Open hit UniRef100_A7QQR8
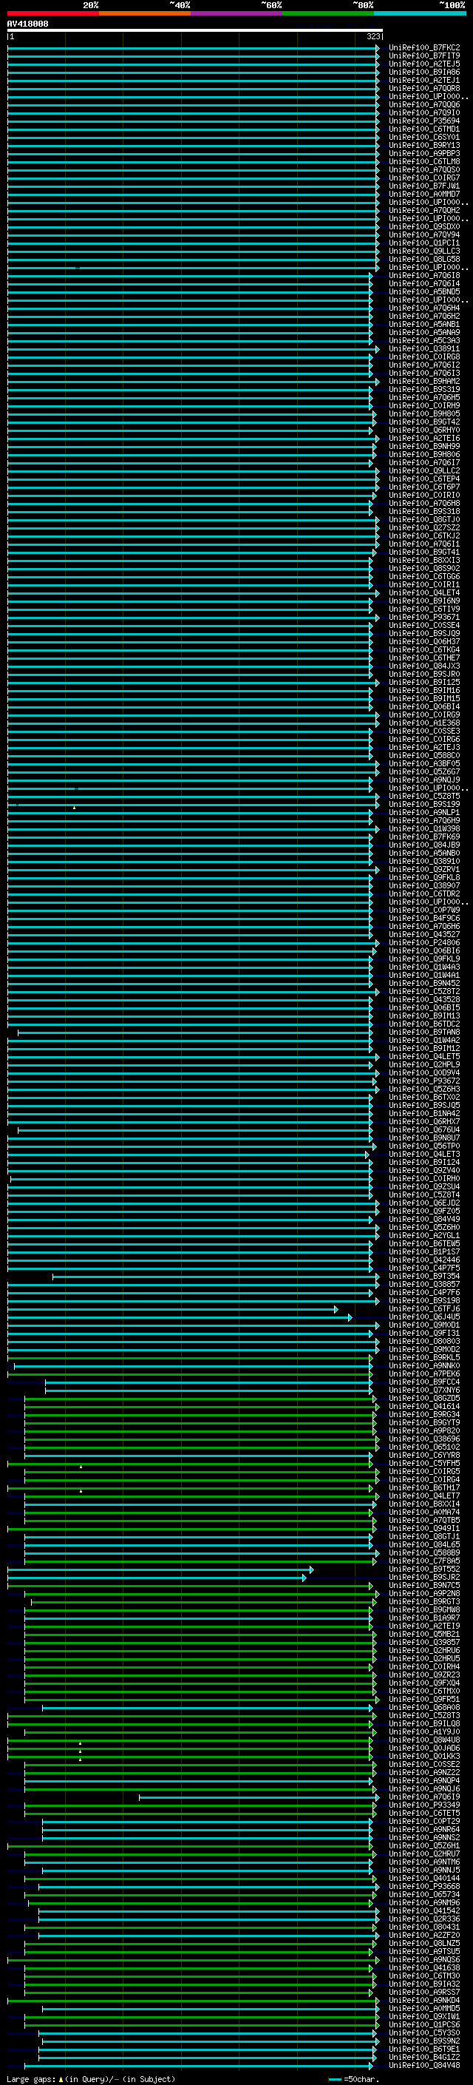473x2085 pixels. click(x=424, y=88)
